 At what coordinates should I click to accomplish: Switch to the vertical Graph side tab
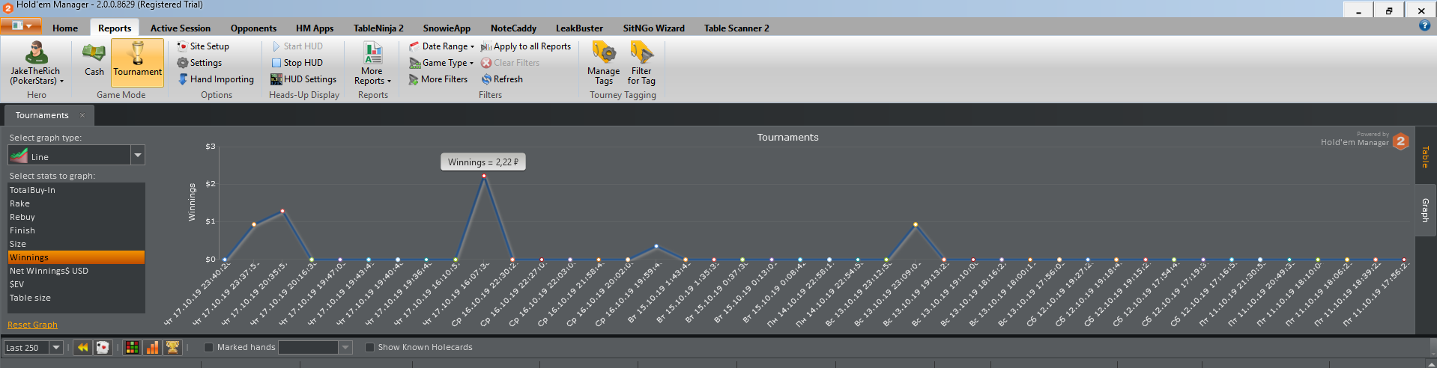click(1425, 210)
